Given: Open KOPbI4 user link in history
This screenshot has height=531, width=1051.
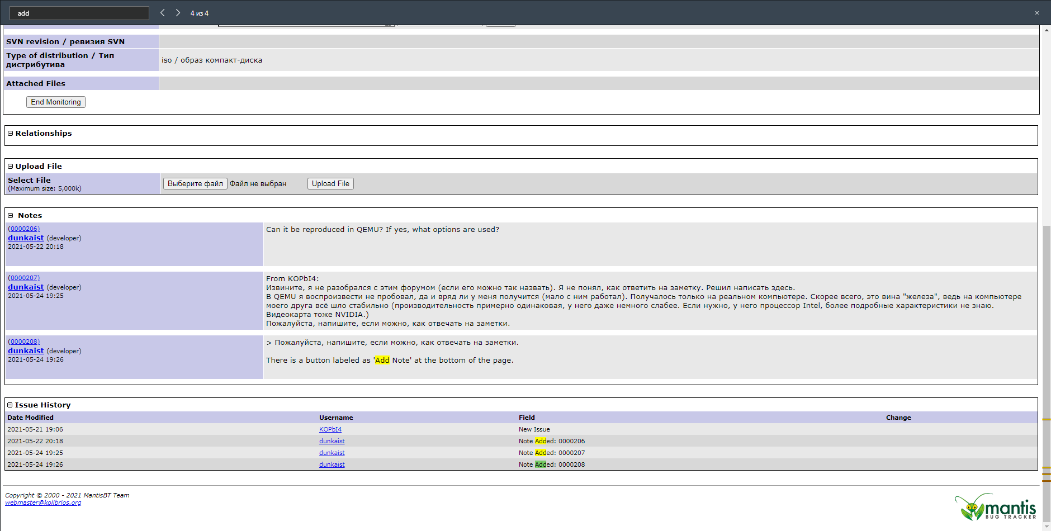Looking at the screenshot, I should coord(330,430).
